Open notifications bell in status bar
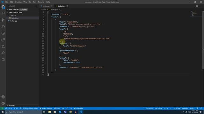The height and width of the screenshot is (114, 204). coord(201,108)
